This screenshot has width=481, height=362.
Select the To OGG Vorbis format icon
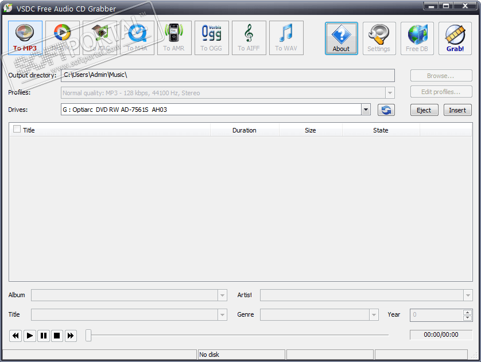point(212,38)
